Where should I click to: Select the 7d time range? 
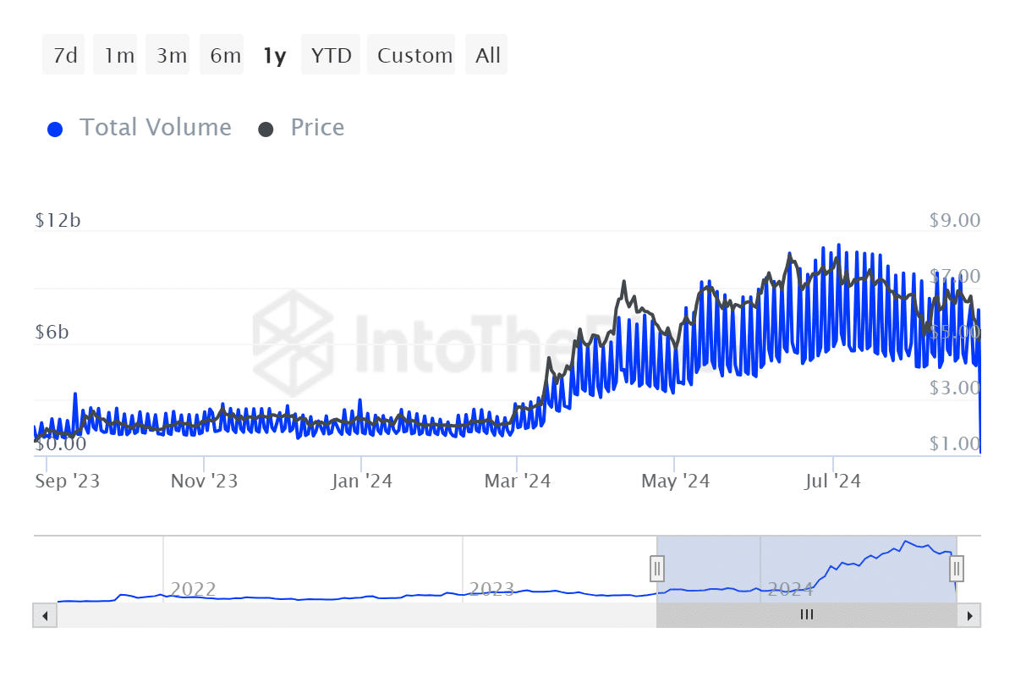(64, 56)
